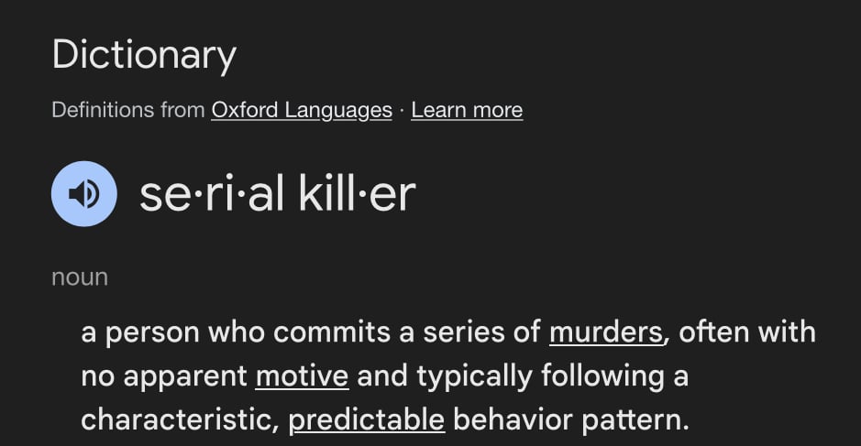Click the kill·er part of the headword
This screenshot has height=446, width=861.
pyautogui.click(x=357, y=194)
